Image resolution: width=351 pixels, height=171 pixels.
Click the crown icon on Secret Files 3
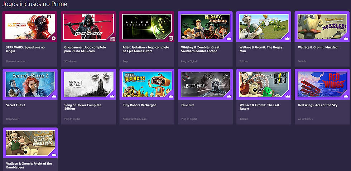click(54, 96)
